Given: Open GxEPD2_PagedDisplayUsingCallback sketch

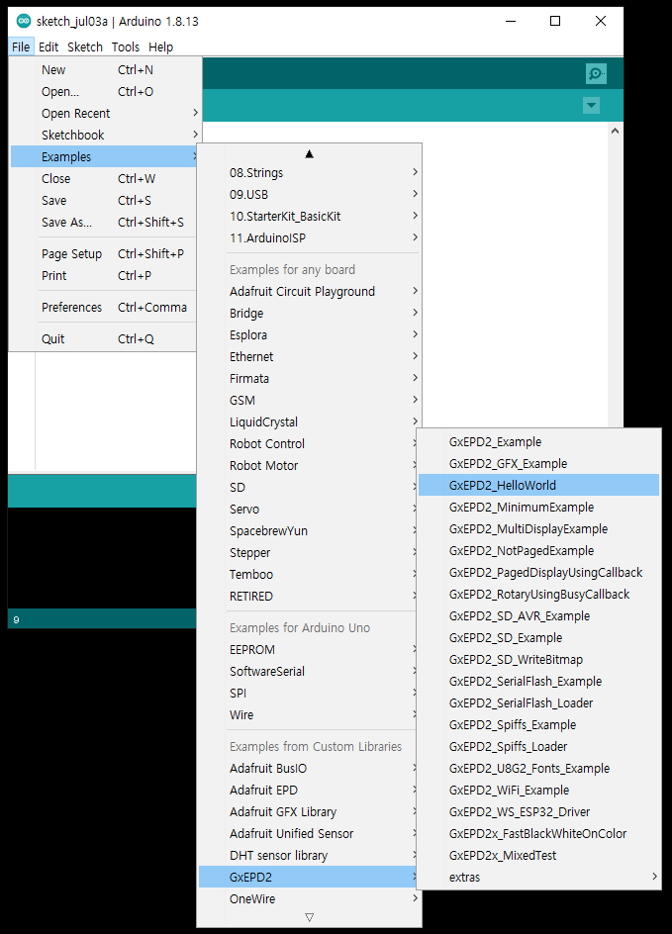Looking at the screenshot, I should [539, 573].
